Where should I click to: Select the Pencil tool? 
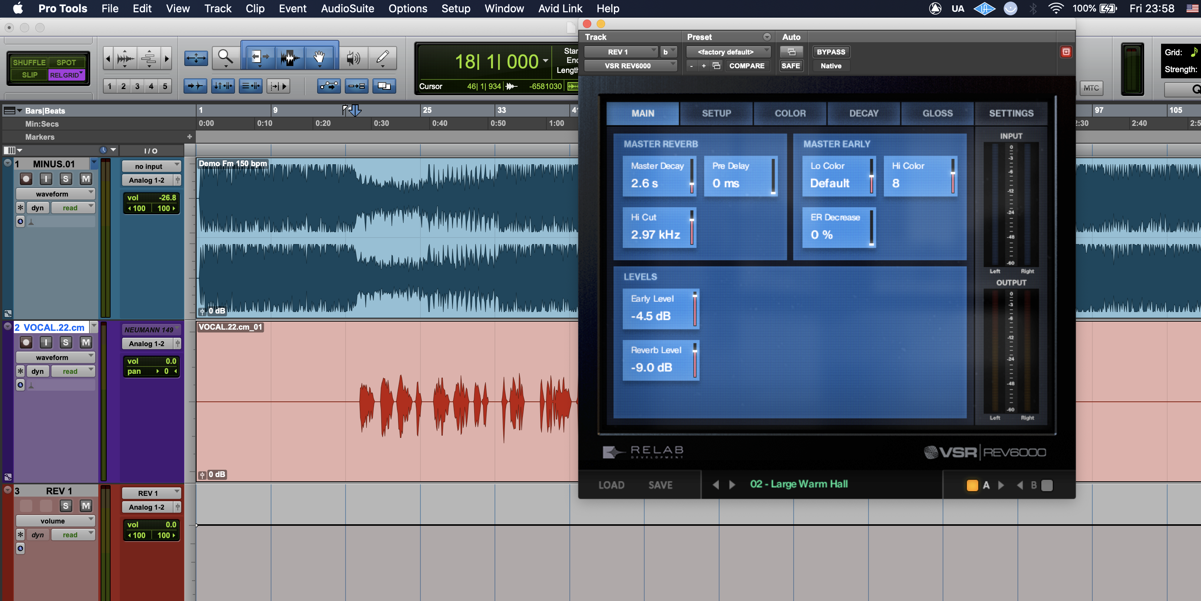382,58
